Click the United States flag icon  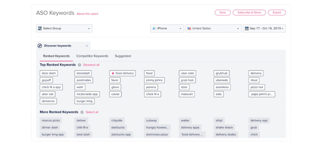point(189,28)
